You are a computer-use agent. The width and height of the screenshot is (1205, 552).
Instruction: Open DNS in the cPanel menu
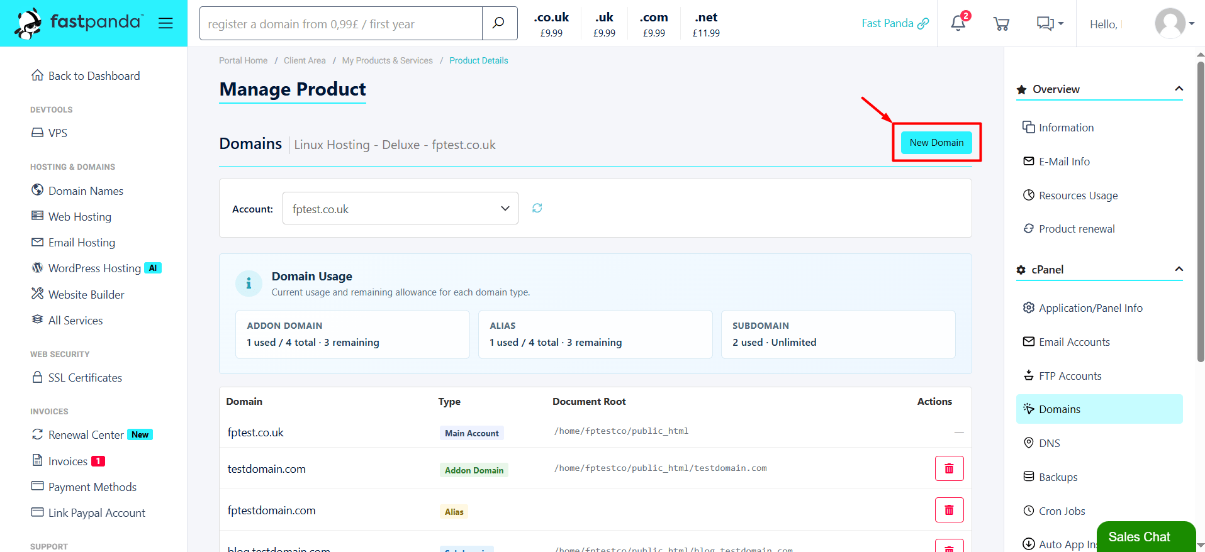coord(1041,443)
